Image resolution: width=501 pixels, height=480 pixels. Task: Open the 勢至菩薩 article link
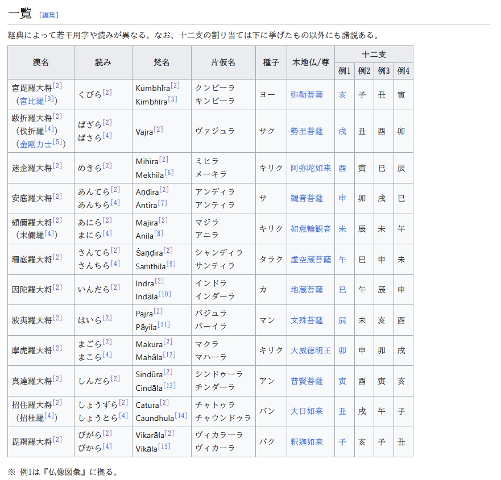click(307, 131)
